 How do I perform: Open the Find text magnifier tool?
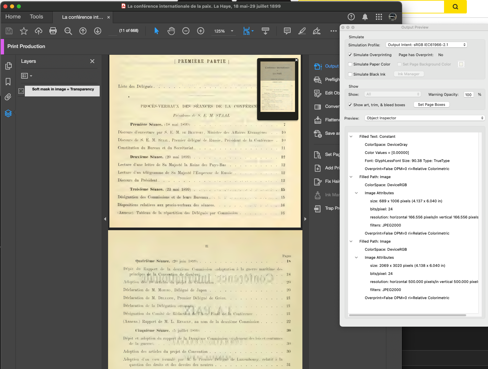(68, 31)
